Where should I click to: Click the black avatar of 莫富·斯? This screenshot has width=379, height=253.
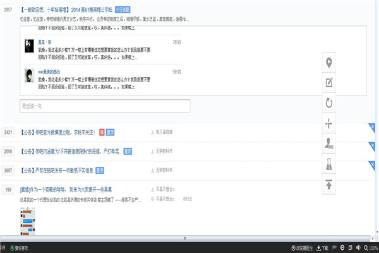29,46
